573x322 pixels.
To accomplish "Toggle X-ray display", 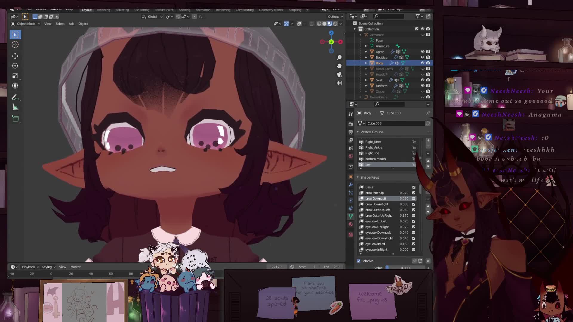I will click(312, 24).
